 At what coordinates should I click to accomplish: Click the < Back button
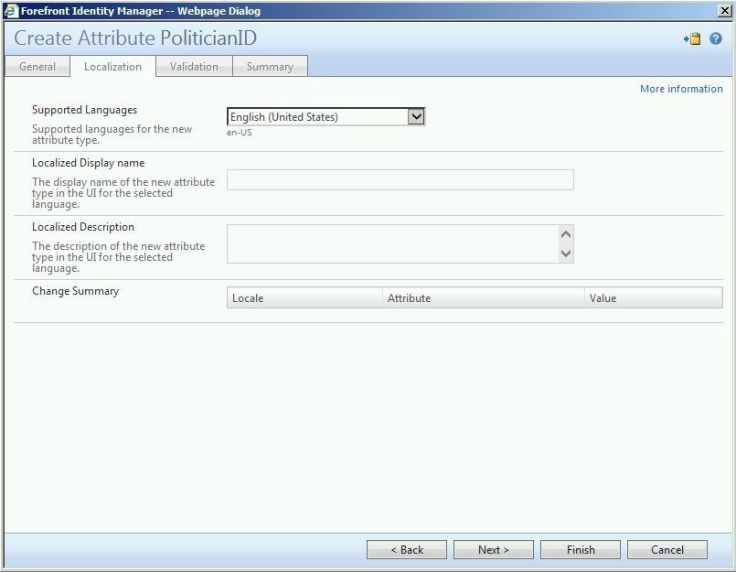point(407,549)
